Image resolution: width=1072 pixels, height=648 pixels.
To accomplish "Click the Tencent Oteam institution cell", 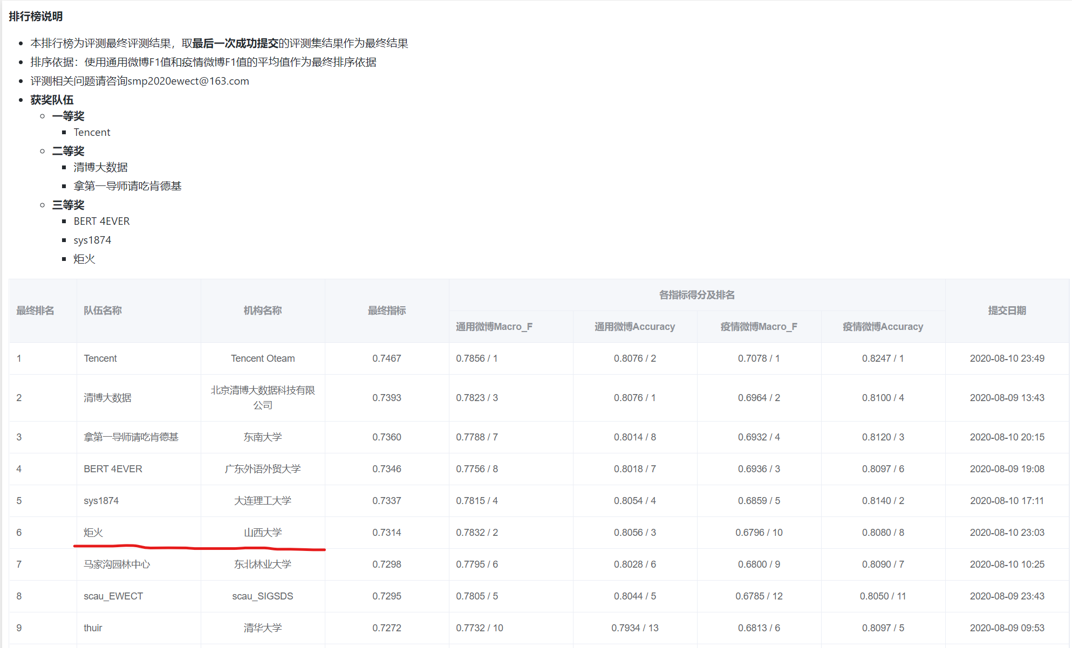I will click(263, 359).
